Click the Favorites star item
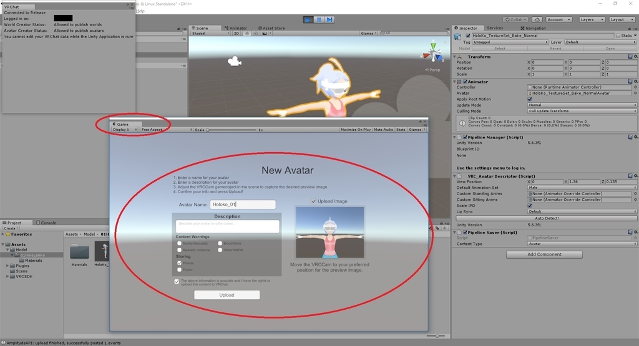Viewport: 639px width, 346px height. pyautogui.click(x=19, y=234)
